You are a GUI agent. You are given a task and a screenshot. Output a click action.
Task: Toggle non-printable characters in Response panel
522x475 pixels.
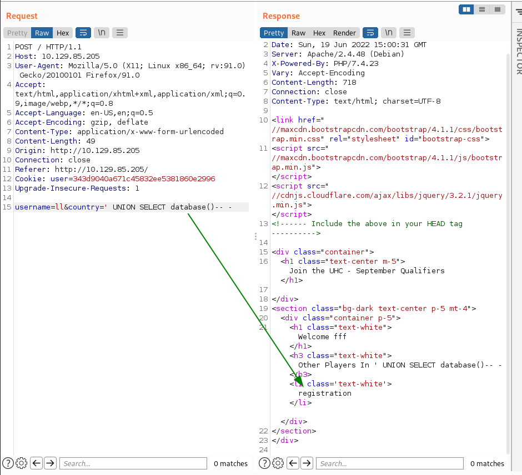pyautogui.click(x=389, y=33)
